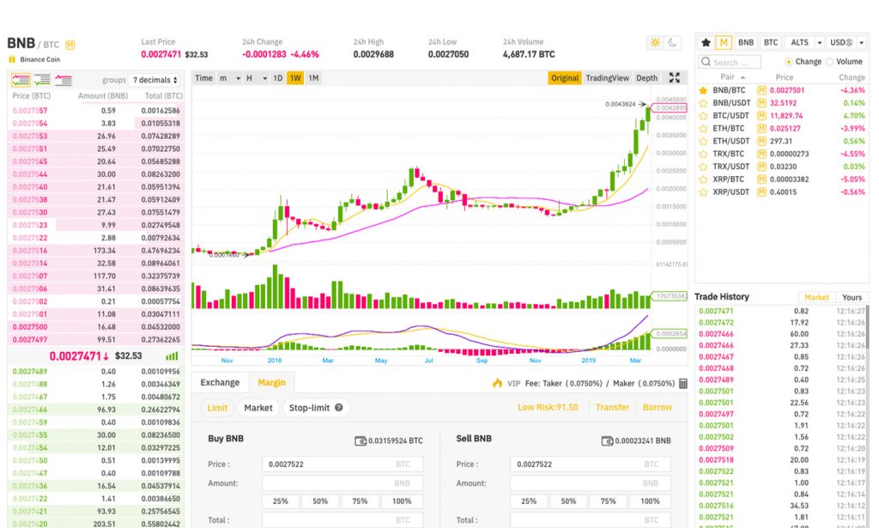This screenshot has width=879, height=528.
Task: Set buy amount to 25%
Action: click(x=281, y=501)
